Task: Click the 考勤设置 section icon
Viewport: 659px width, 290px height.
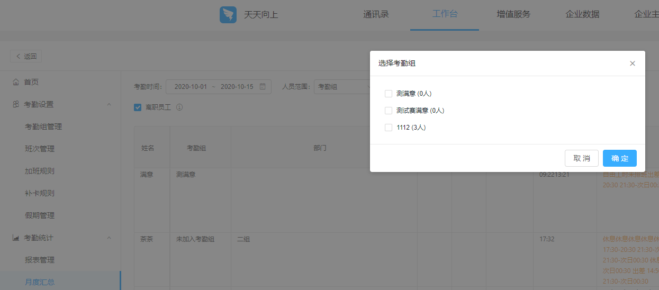Action: pyautogui.click(x=16, y=104)
